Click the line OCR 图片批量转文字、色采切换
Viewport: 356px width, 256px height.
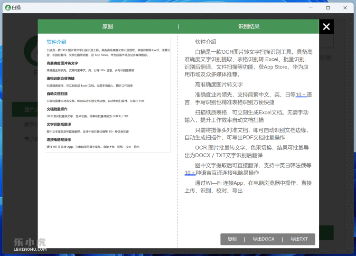pyautogui.click(x=246, y=152)
